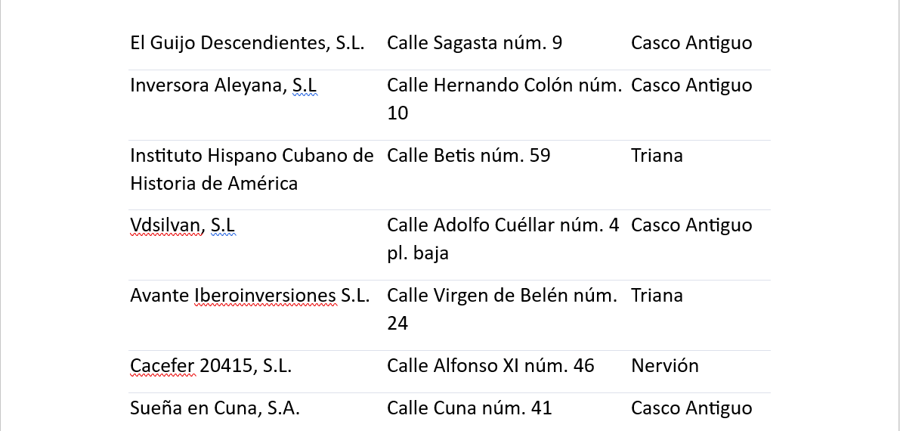The width and height of the screenshot is (900, 431).
Task: Click Casco Antiguo in the Calle Cuna row
Action: coord(691,408)
